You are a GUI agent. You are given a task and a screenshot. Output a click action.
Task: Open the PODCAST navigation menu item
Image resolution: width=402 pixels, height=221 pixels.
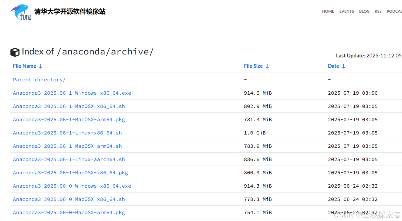coord(394,11)
